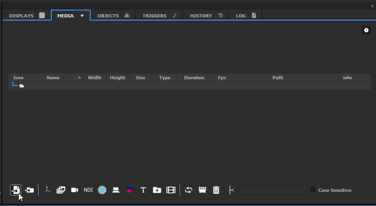Sort media by the Name column
The width and height of the screenshot is (376, 206).
tap(53, 78)
